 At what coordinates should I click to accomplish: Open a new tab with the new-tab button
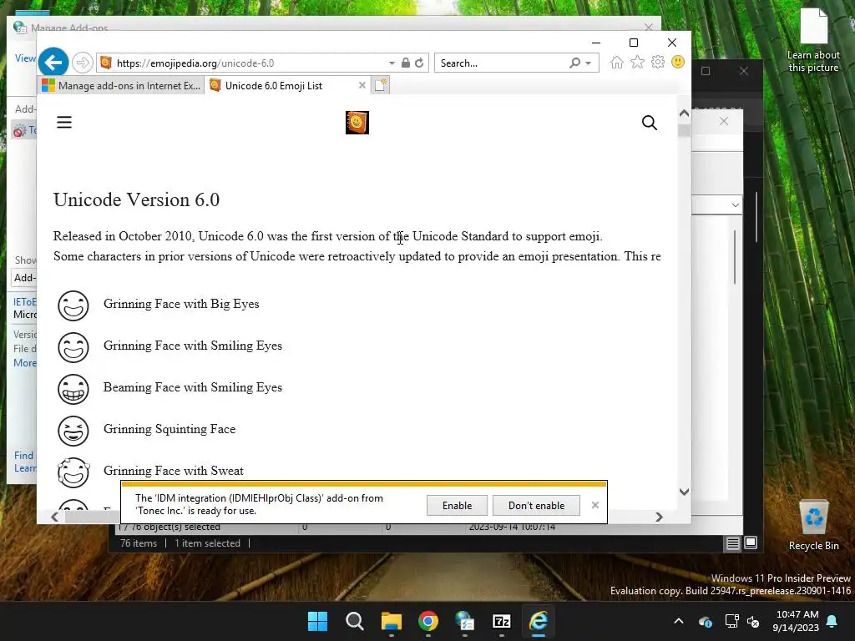381,86
